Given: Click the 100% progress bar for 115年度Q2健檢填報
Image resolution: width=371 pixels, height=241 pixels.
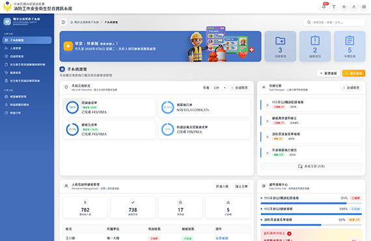Looking at the screenshot, I should (311, 214).
